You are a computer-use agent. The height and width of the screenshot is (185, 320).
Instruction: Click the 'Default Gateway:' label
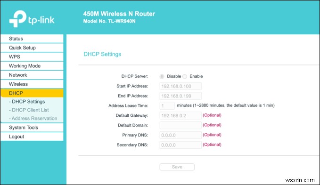tap(132, 115)
